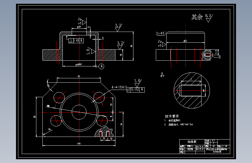
Task: Select the lower-left ø15 hole in plan view
Action: click(x=56, y=121)
